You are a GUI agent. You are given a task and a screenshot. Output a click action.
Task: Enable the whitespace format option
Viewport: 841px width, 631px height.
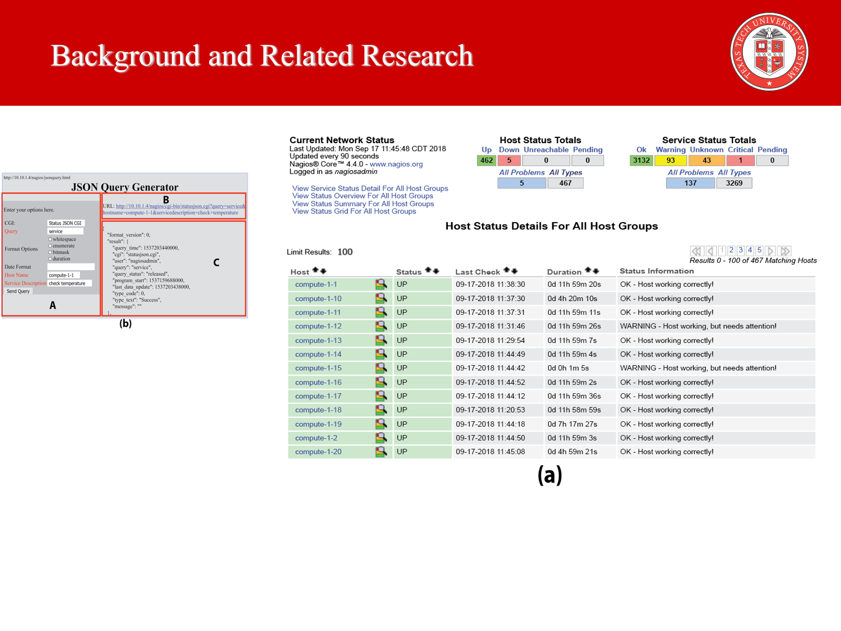(50, 240)
